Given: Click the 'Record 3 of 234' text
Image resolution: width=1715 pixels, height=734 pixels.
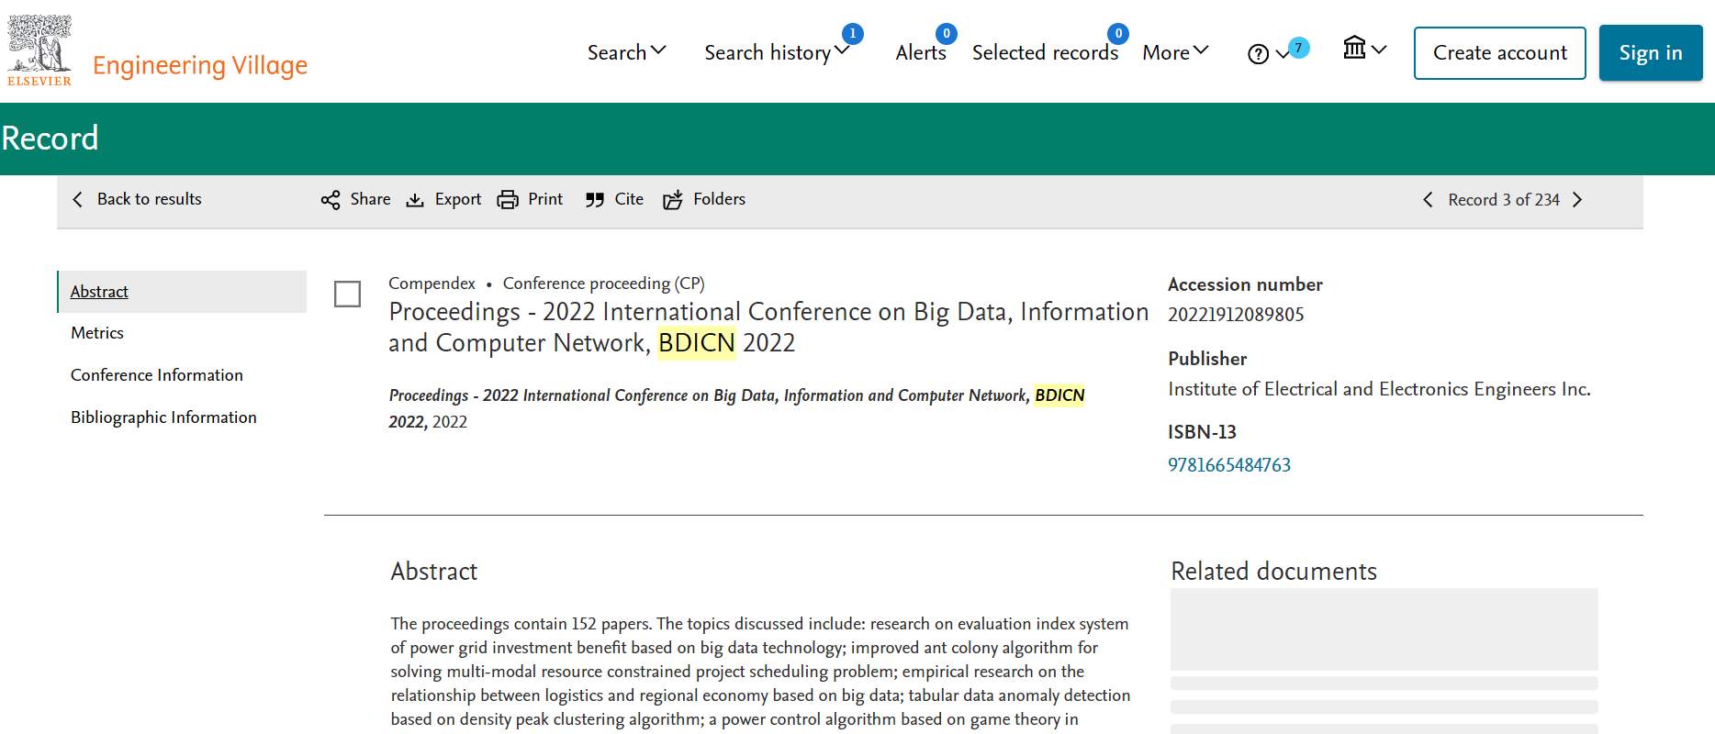Looking at the screenshot, I should point(1504,200).
